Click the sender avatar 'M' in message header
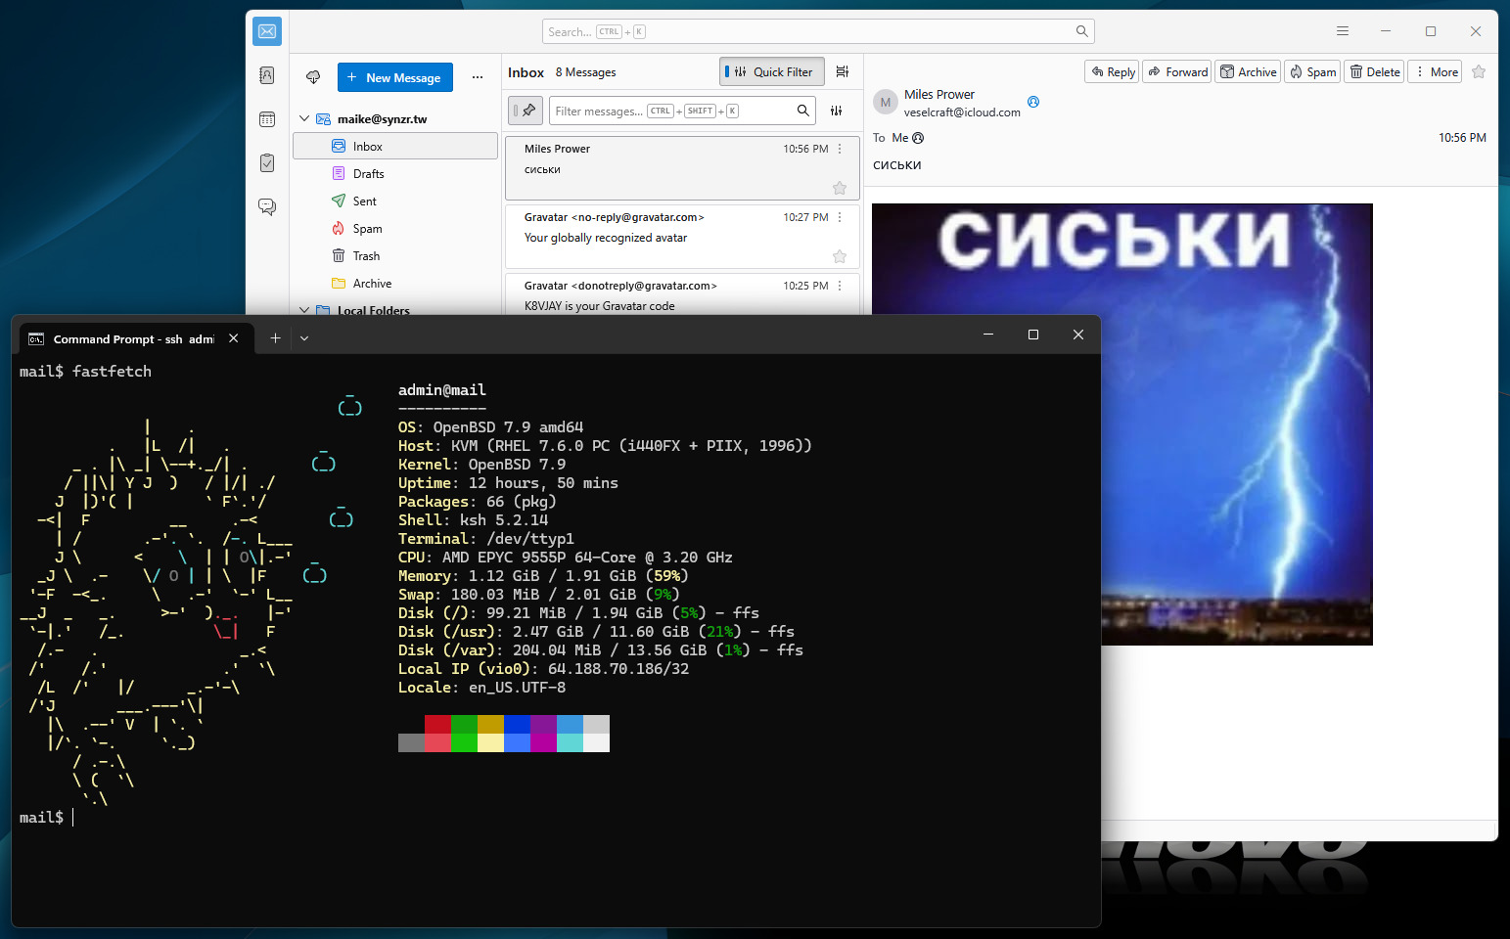The height and width of the screenshot is (939, 1510). click(x=886, y=102)
